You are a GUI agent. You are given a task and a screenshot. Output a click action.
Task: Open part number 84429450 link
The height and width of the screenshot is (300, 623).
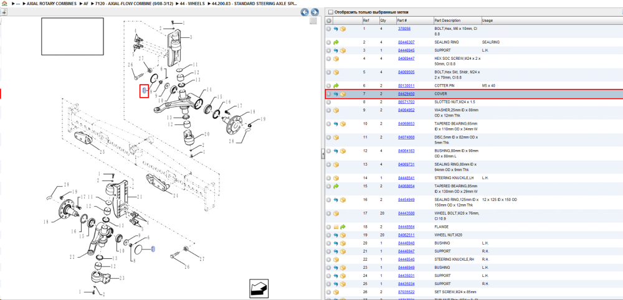coord(406,94)
